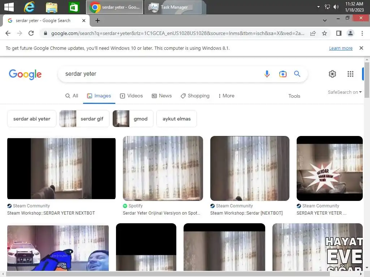The height and width of the screenshot is (277, 370).
Task: Open the SERDAR YETER NEXTBOT image
Action: click(61, 169)
